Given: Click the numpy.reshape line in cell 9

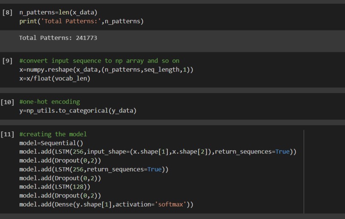Looking at the screenshot, I should point(106,70).
